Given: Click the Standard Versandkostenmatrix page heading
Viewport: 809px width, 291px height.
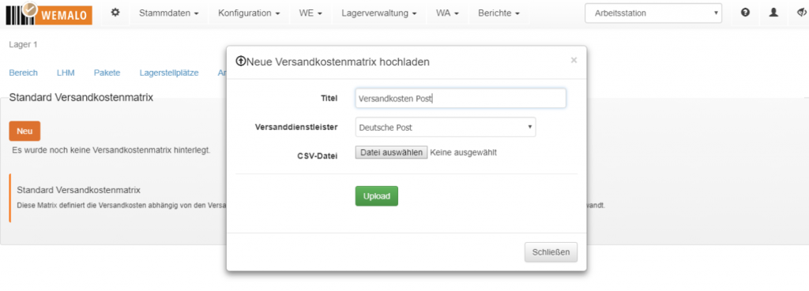Looking at the screenshot, I should [81, 97].
